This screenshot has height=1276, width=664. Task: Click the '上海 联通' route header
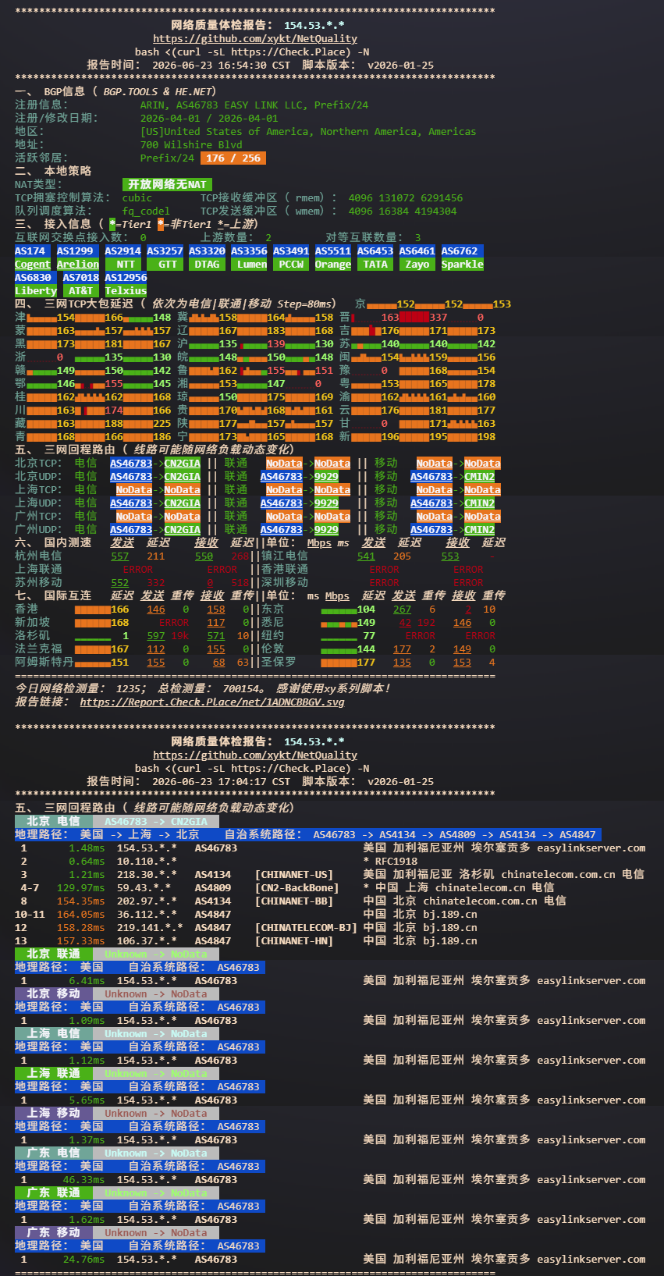[54, 1073]
